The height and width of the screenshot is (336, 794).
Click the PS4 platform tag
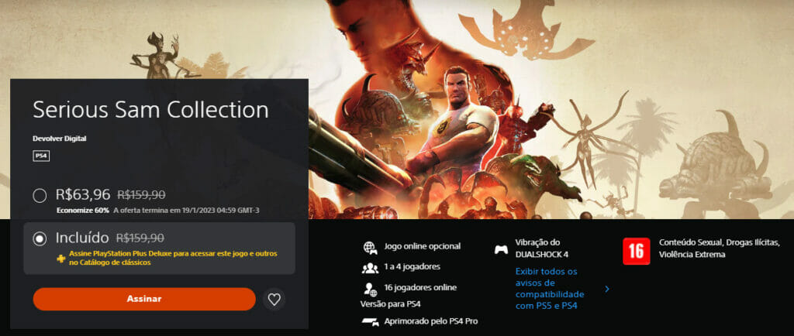click(41, 156)
